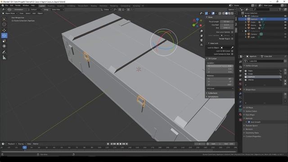Choose the Measure tool in left toolbar

(4, 58)
